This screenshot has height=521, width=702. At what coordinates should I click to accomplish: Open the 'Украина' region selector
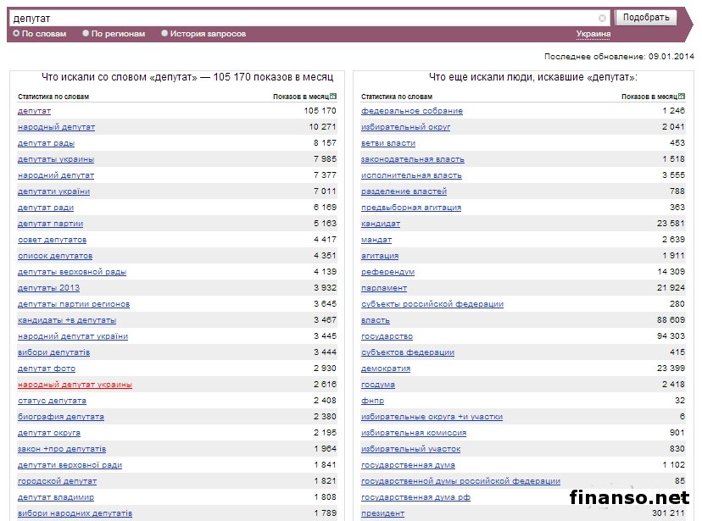point(593,34)
